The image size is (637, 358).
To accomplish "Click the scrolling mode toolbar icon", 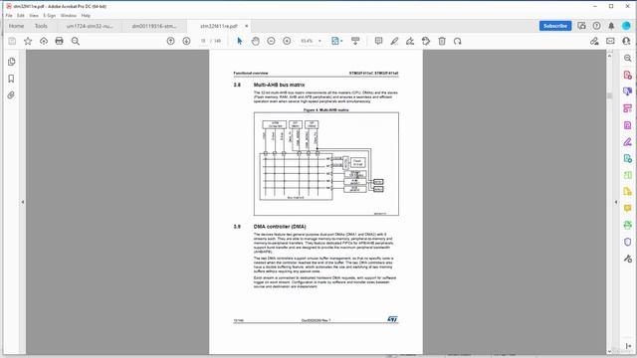I will (355, 41).
